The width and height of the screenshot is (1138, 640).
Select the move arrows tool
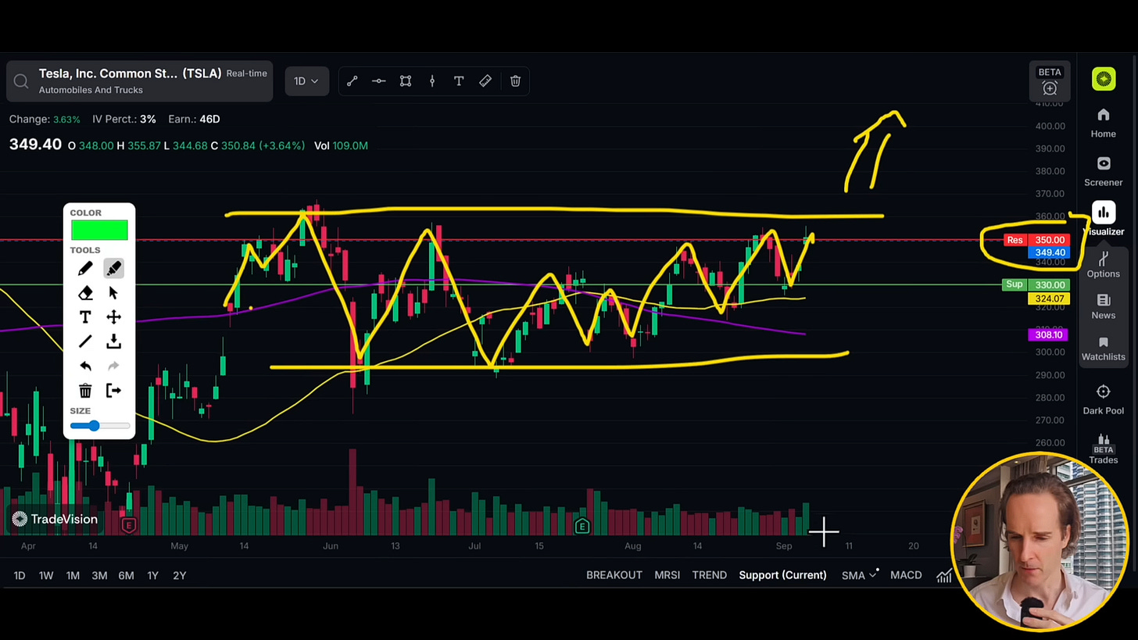point(113,317)
